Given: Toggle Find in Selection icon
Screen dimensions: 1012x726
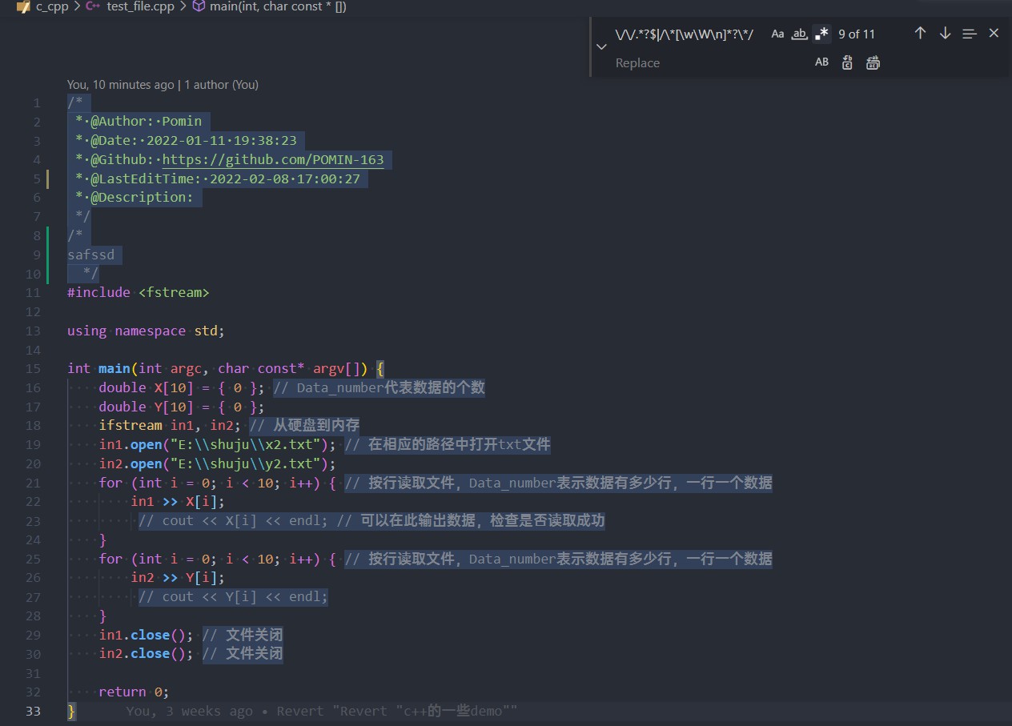Looking at the screenshot, I should [x=970, y=34].
